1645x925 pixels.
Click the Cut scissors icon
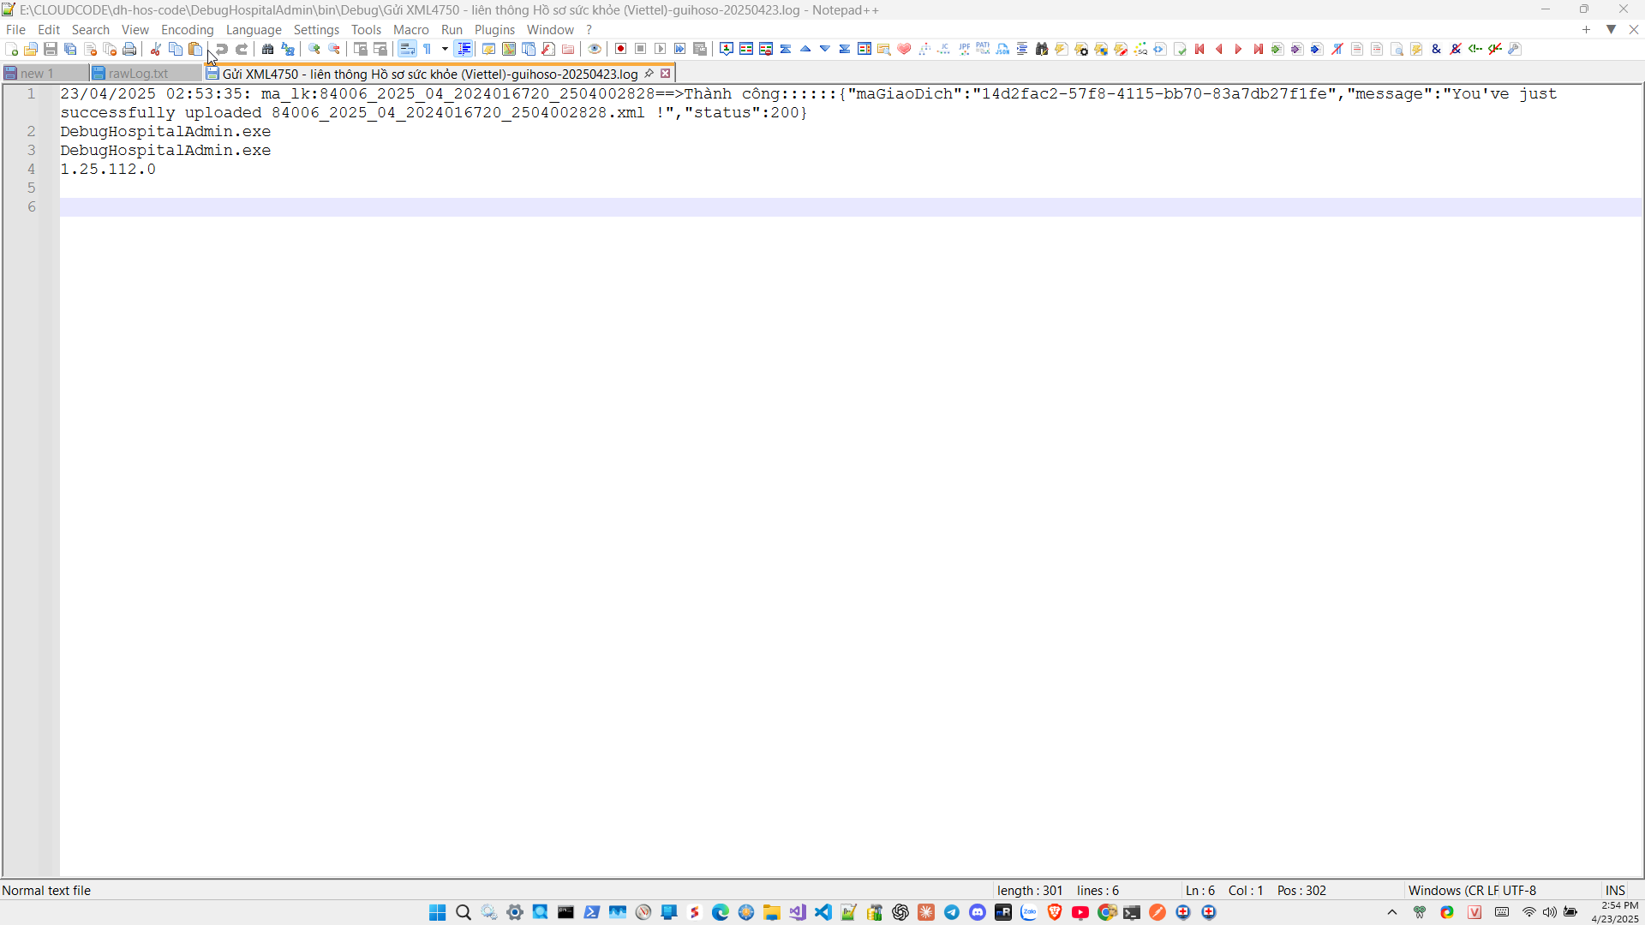click(x=156, y=50)
